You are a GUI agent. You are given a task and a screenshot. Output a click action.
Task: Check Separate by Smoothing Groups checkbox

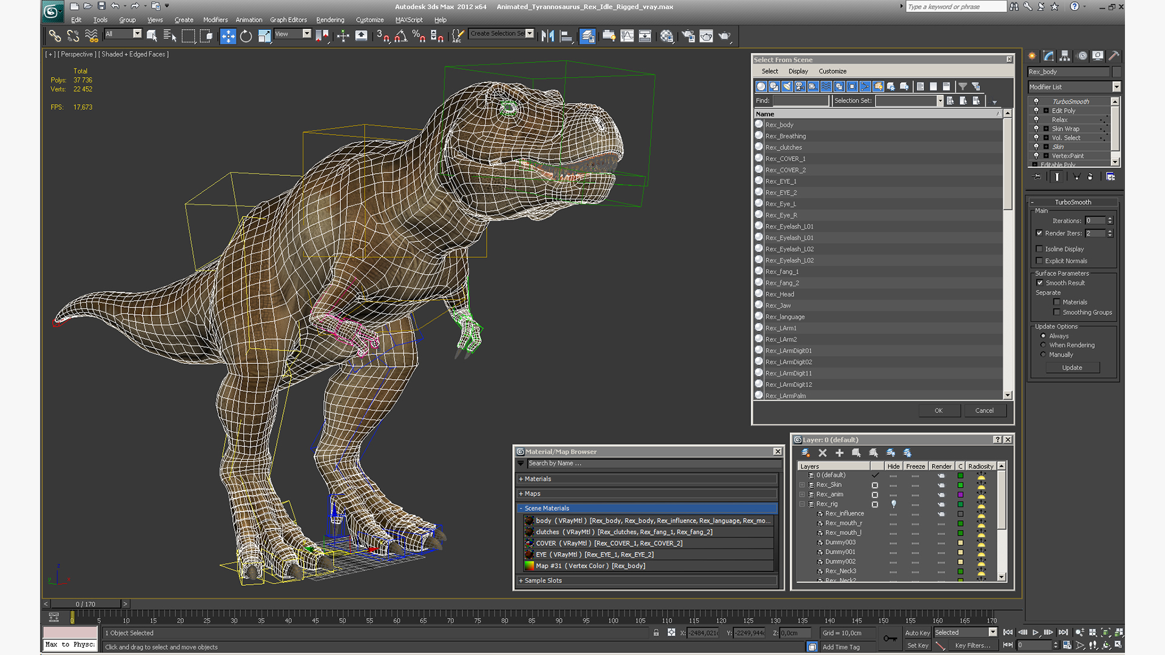(x=1057, y=312)
